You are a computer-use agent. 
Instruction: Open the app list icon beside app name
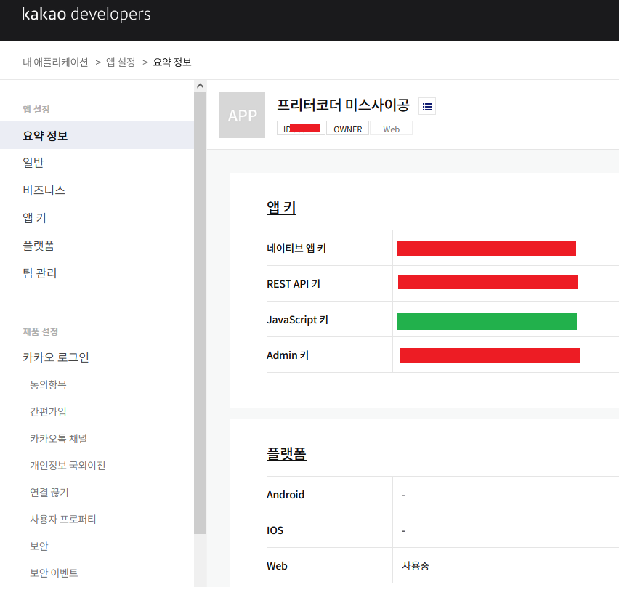(426, 106)
